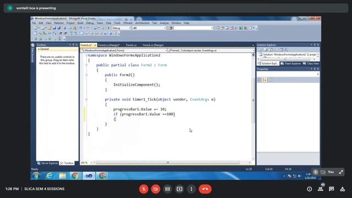
Task: Open the Analyze menu
Action: click(164, 23)
